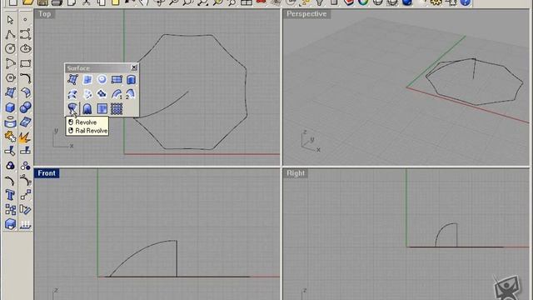
Task: Choose the Ellipse tool
Action: tap(25, 48)
